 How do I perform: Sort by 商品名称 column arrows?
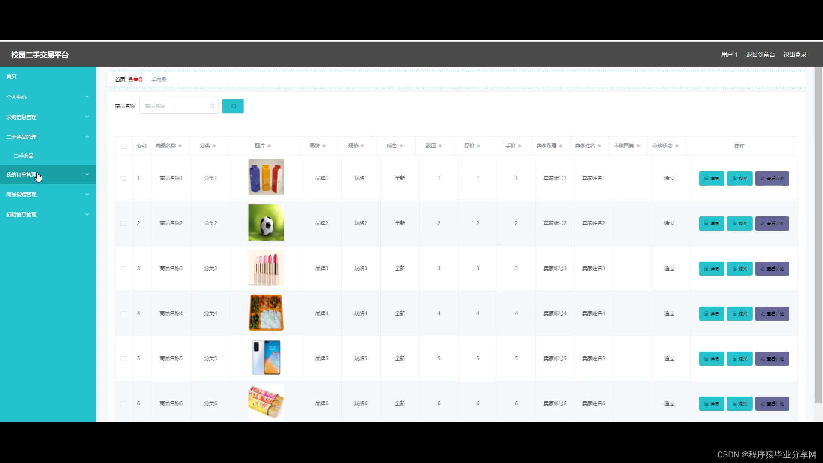[180, 146]
